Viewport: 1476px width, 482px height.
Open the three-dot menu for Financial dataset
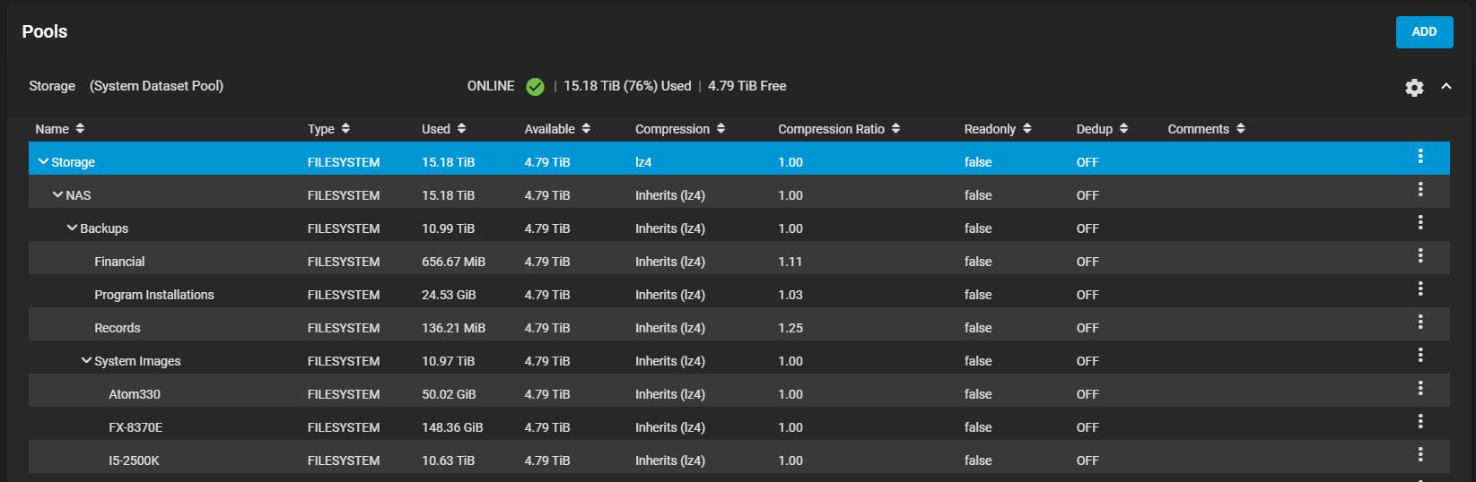[x=1420, y=255]
